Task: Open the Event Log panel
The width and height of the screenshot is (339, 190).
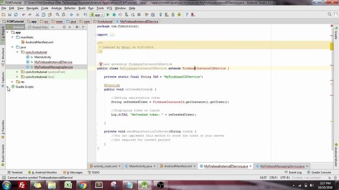Action: pyautogui.click(x=293, y=173)
